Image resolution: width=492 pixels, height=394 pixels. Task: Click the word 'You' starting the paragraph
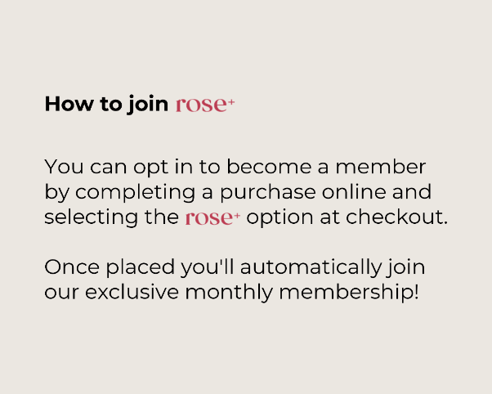pos(64,167)
